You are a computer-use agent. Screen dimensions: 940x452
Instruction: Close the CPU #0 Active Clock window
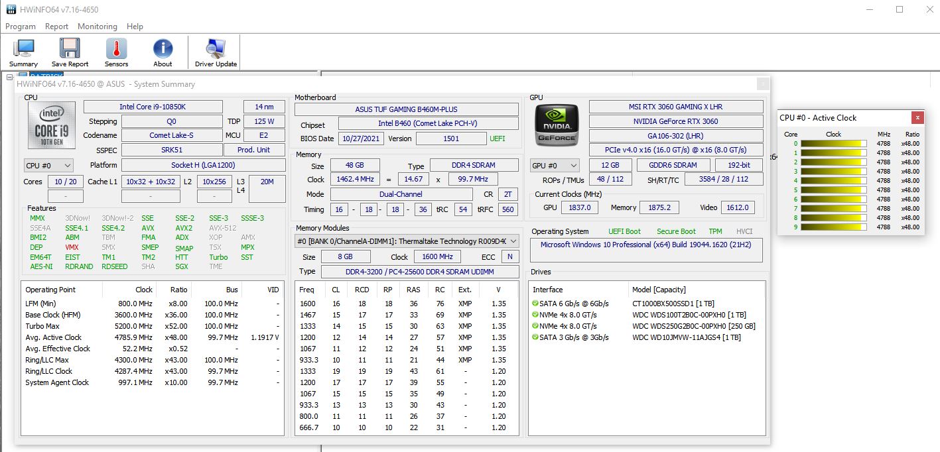pyautogui.click(x=917, y=117)
